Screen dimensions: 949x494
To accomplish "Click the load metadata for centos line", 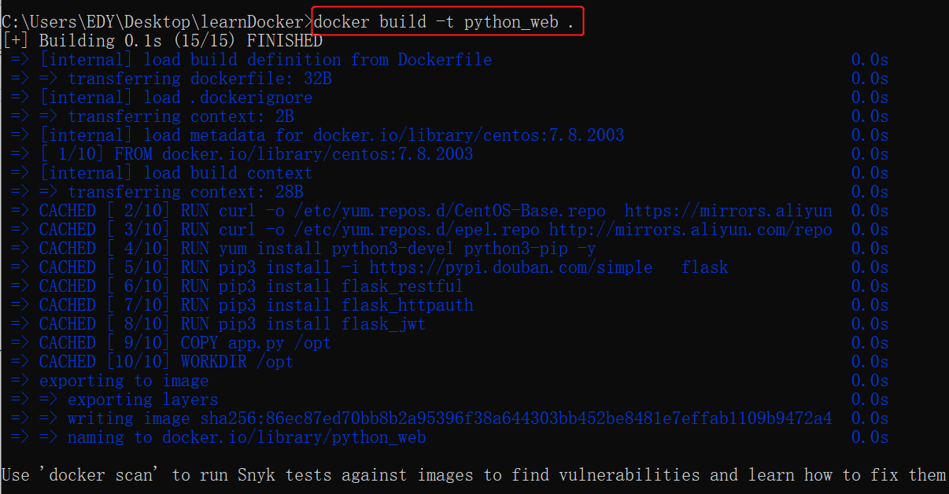I will (x=331, y=135).
